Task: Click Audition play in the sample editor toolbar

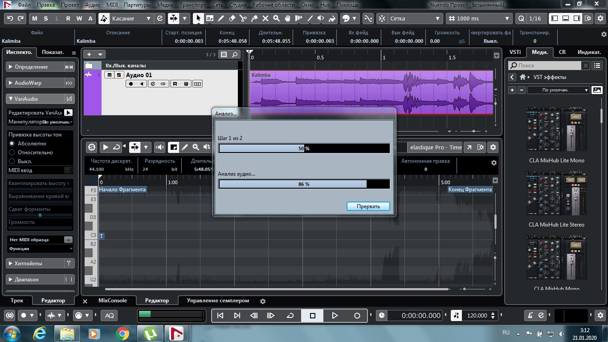Action: 106,147
